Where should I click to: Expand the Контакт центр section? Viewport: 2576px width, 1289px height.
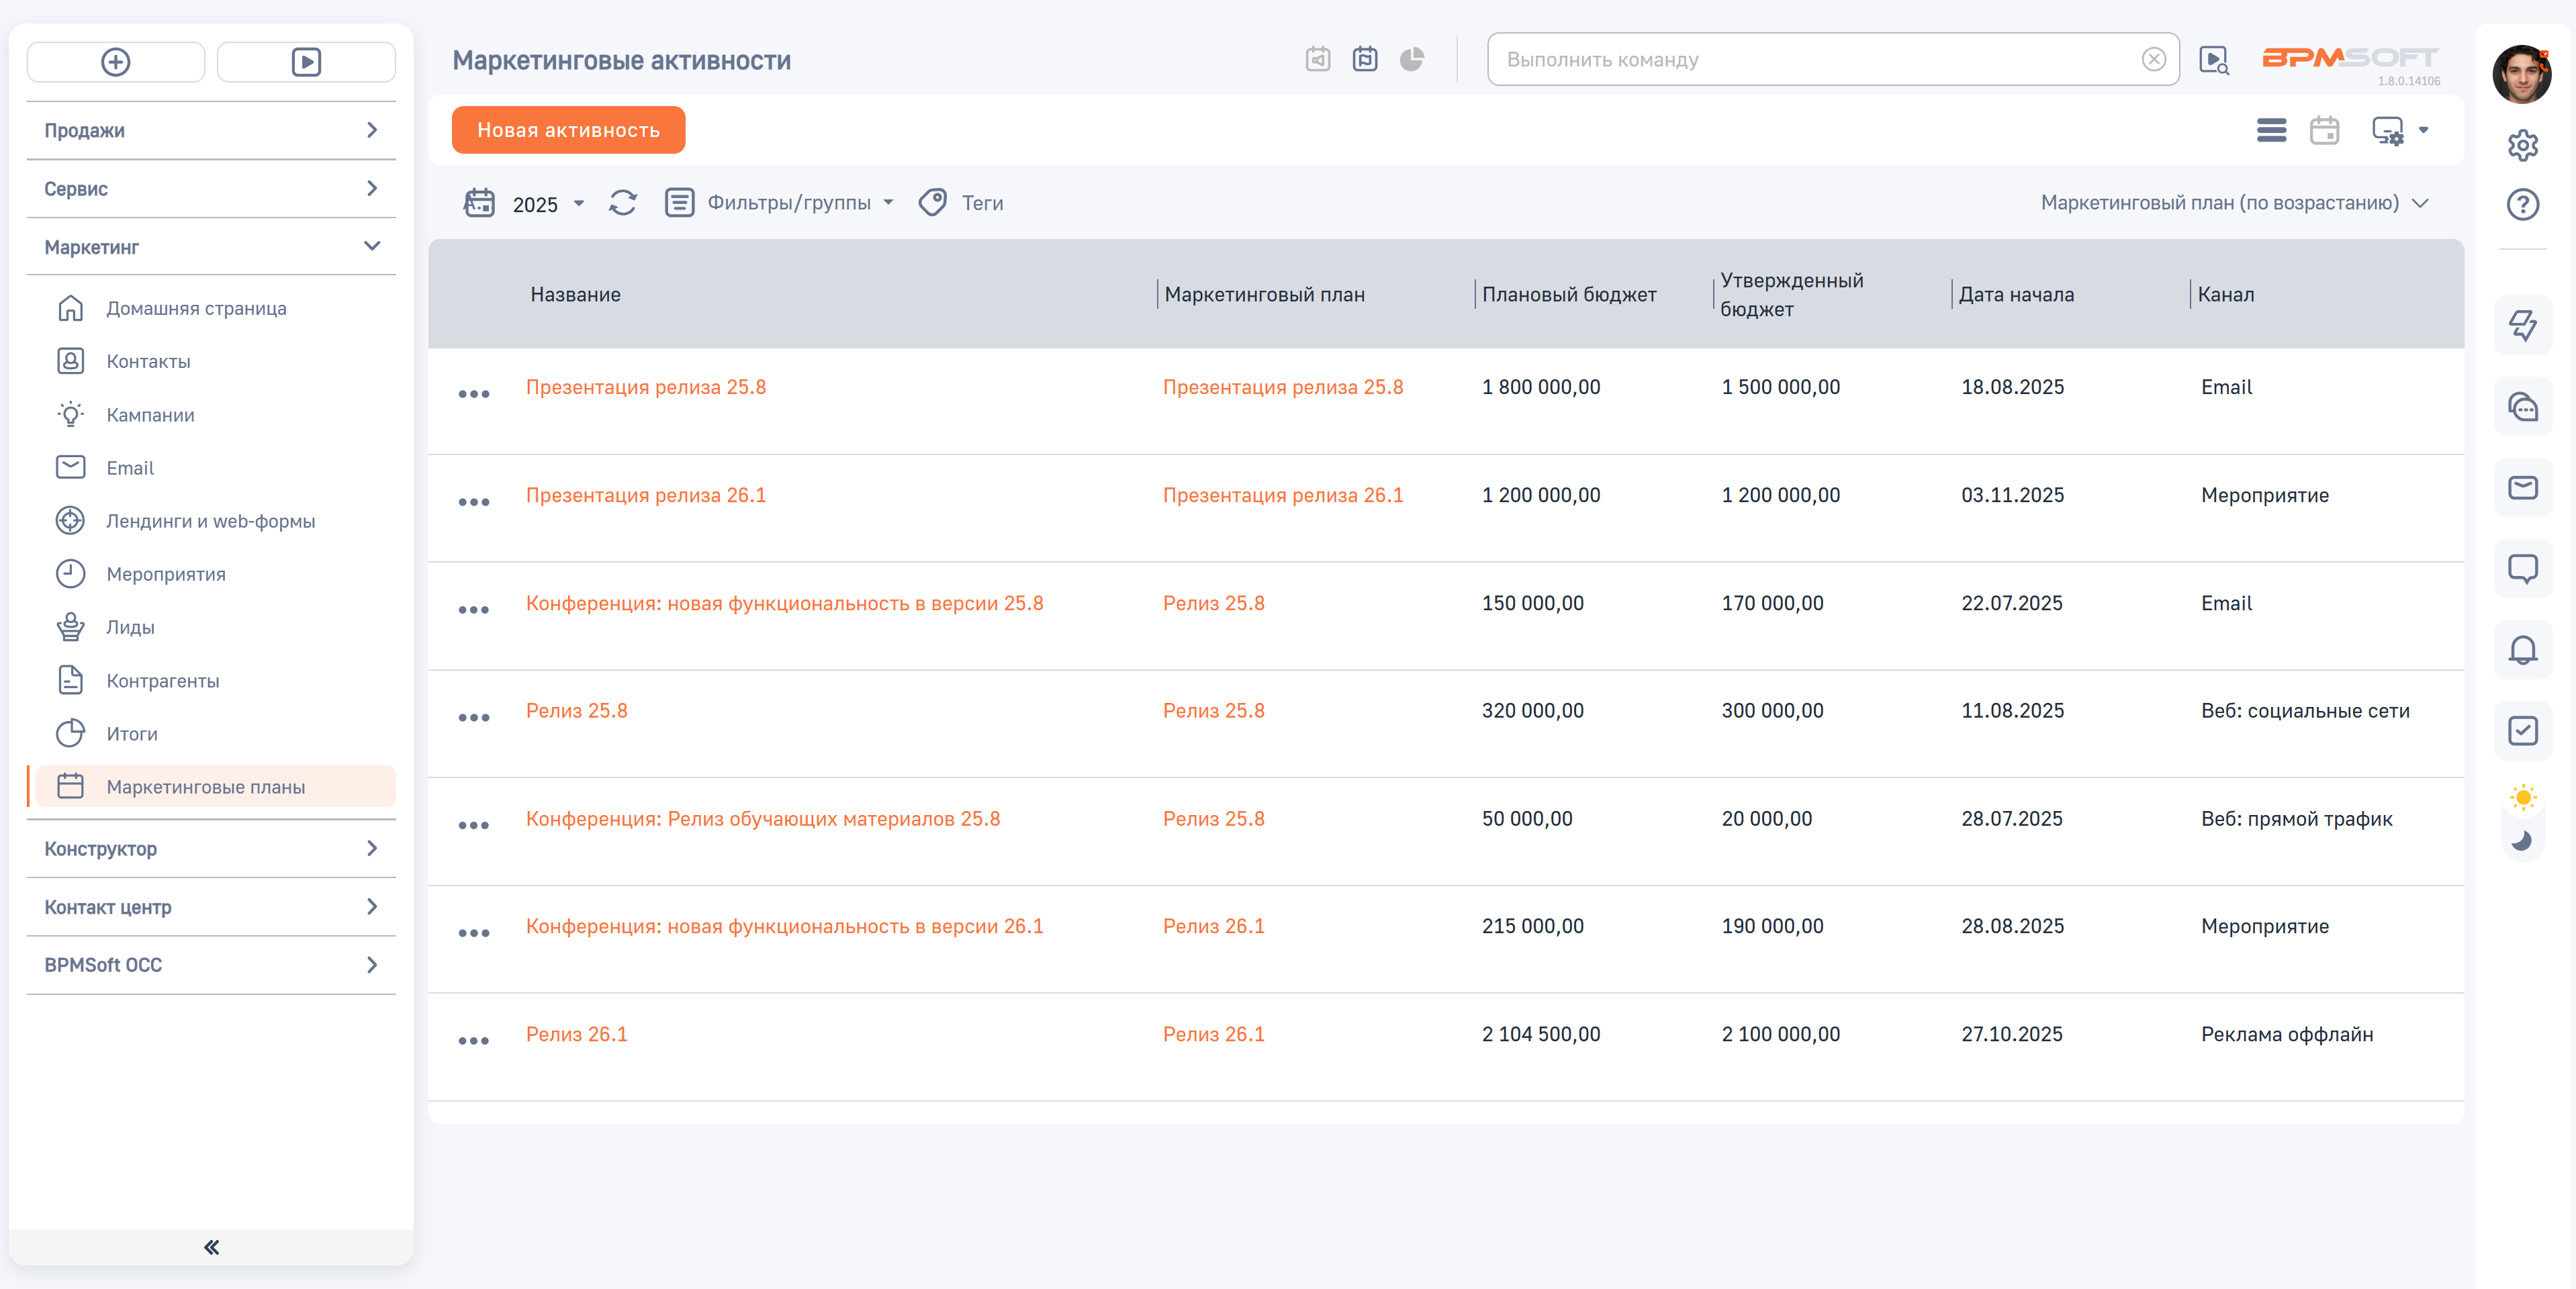click(x=211, y=907)
